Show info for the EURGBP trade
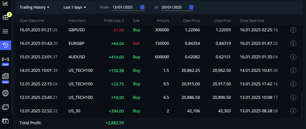 click(293, 43)
